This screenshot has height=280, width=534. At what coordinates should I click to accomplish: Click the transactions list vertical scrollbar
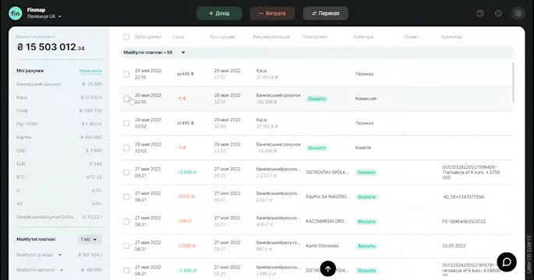click(x=513, y=82)
